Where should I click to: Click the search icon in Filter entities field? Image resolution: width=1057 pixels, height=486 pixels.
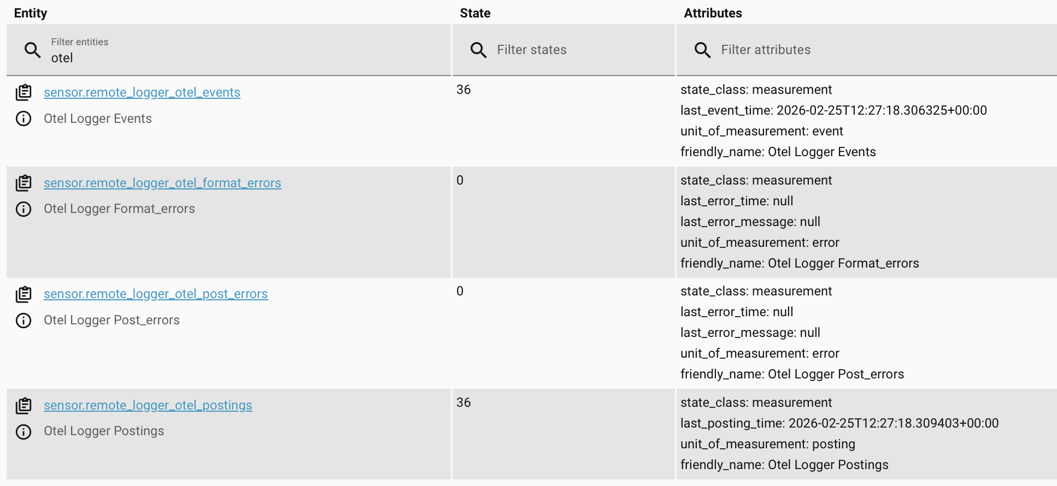pyautogui.click(x=32, y=50)
